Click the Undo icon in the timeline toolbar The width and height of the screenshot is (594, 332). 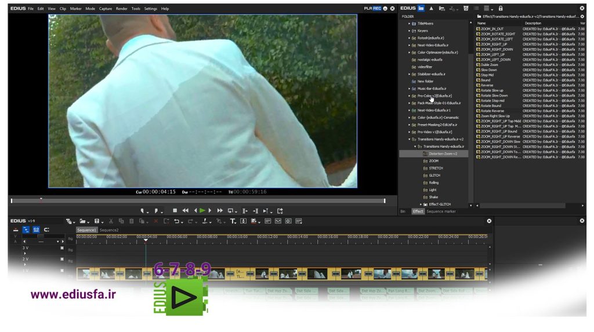point(176,221)
